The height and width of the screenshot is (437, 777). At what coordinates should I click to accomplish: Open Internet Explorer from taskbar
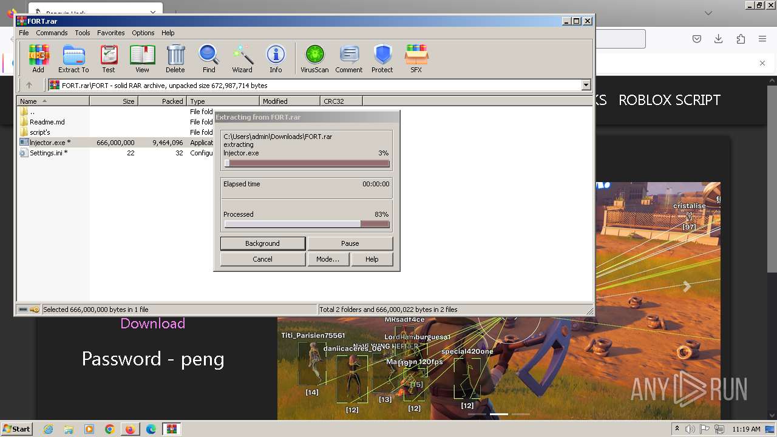[48, 429]
